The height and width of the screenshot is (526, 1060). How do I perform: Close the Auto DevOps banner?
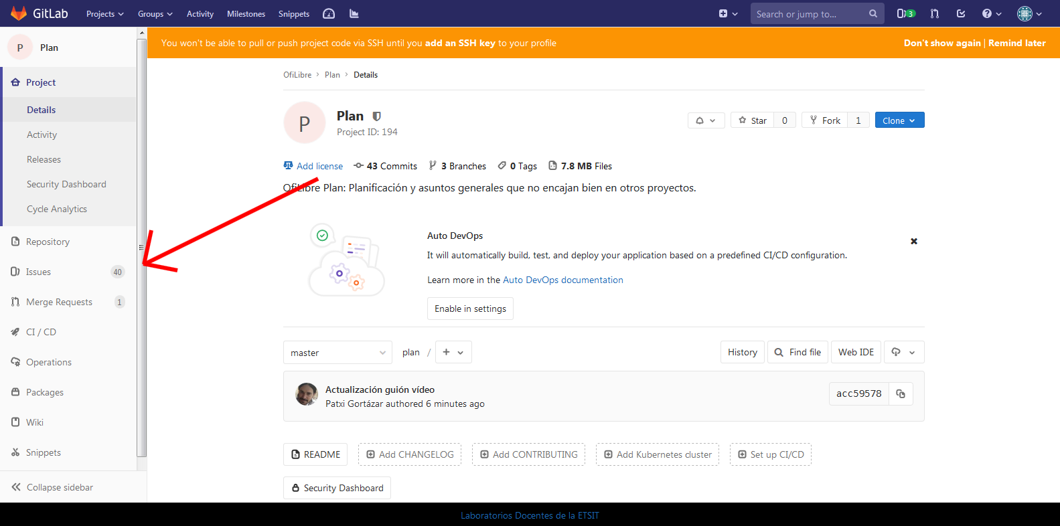tap(913, 241)
